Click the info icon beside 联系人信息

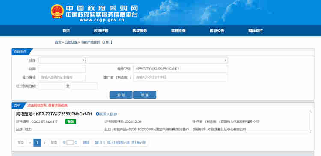tap(98, 114)
